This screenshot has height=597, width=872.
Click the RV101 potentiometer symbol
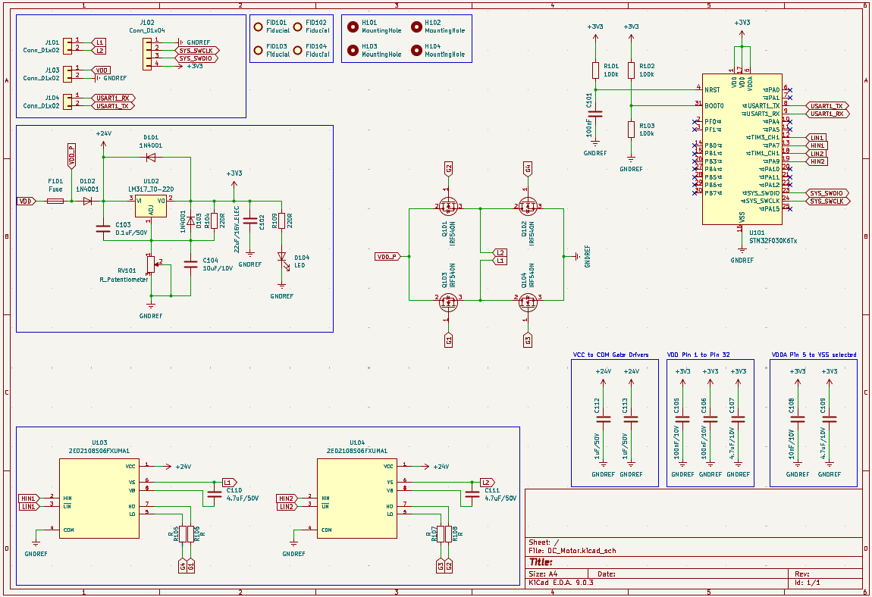tap(151, 264)
